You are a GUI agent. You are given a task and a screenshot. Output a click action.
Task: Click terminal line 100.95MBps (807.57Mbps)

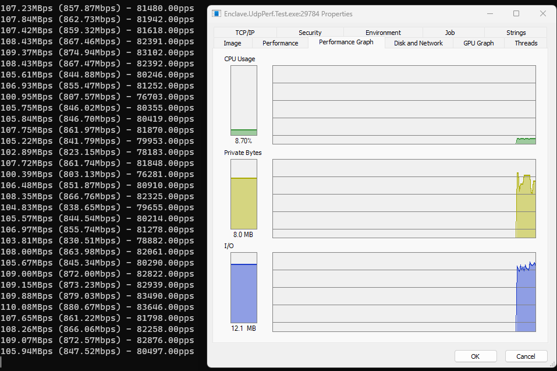point(97,97)
